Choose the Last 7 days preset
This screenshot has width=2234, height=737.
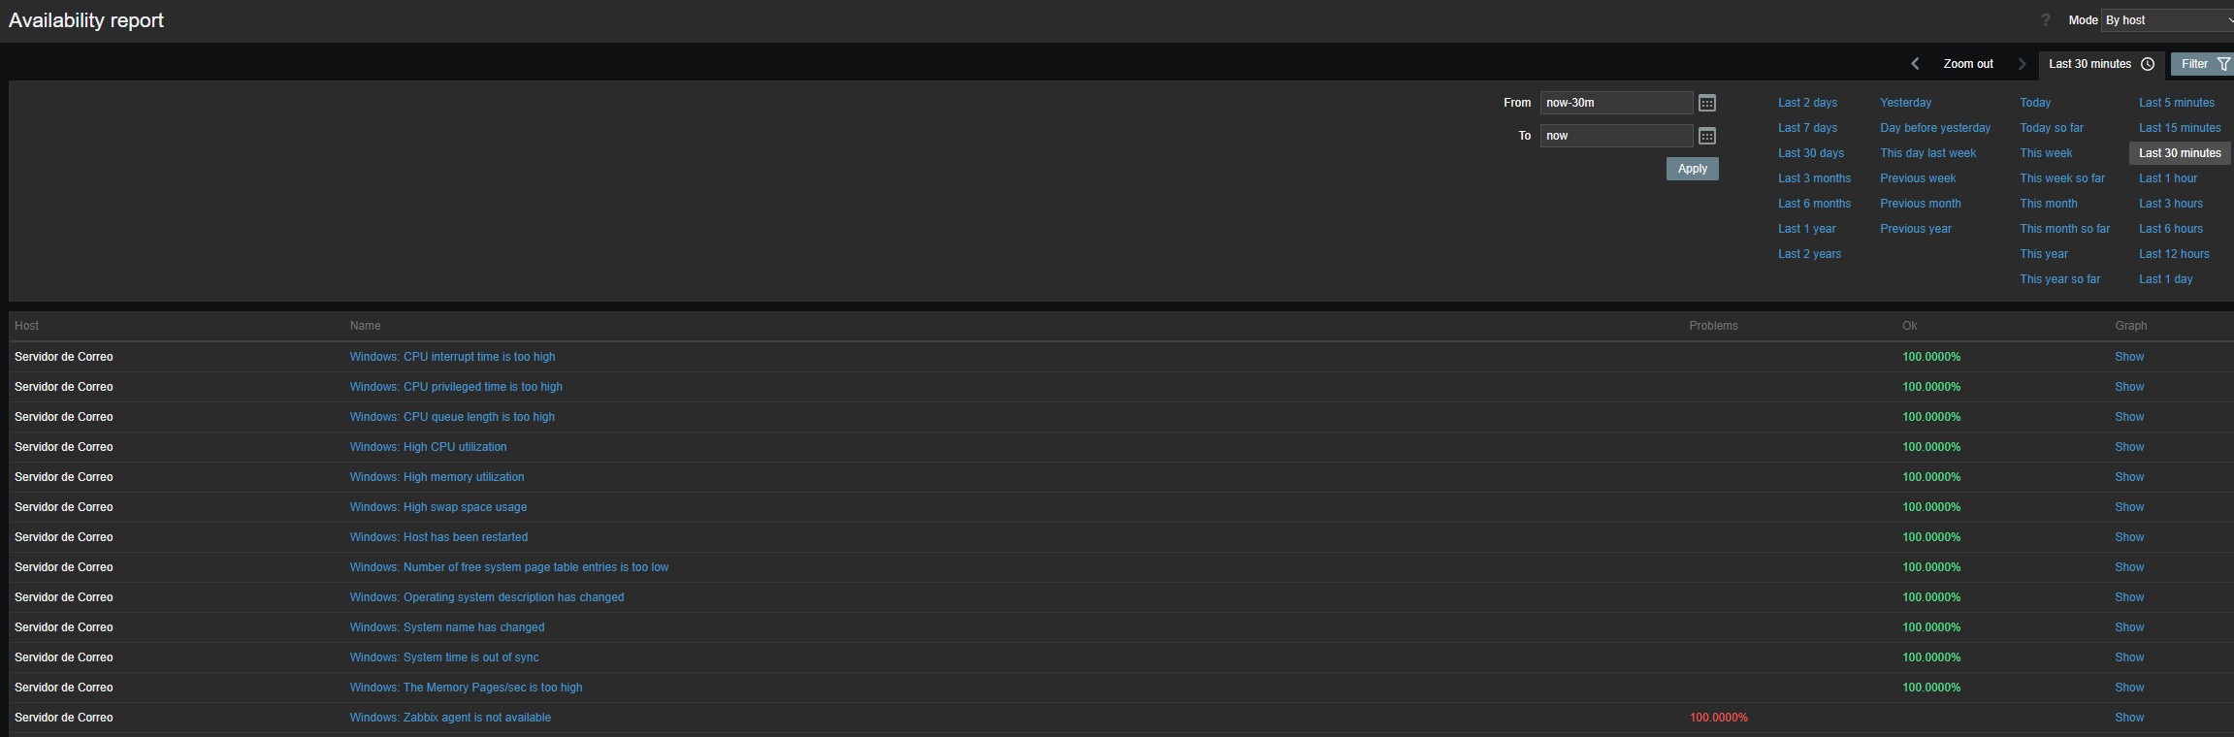coord(1807,128)
